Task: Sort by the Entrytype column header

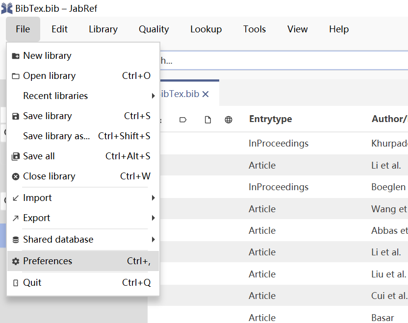Action: pos(270,119)
